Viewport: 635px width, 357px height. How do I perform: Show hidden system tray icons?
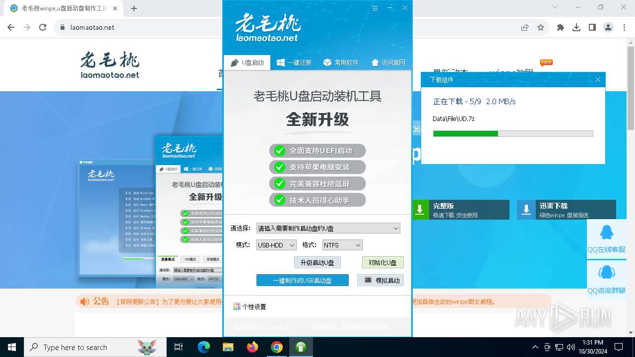coord(535,347)
